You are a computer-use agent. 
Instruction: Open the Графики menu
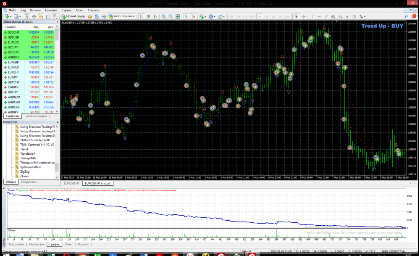51,10
